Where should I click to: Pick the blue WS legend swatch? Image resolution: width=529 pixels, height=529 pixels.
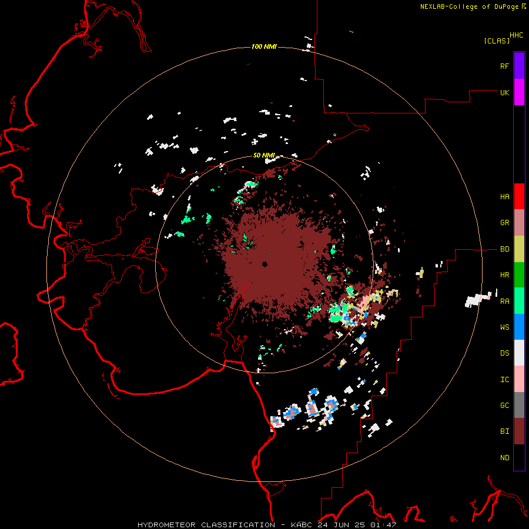point(519,327)
